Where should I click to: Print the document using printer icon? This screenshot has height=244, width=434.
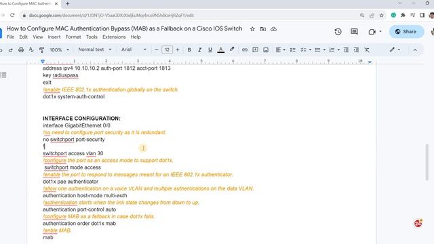pos(21,49)
